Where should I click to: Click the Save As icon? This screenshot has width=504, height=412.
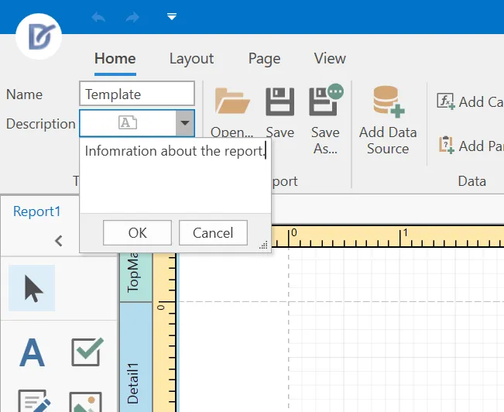tap(325, 101)
